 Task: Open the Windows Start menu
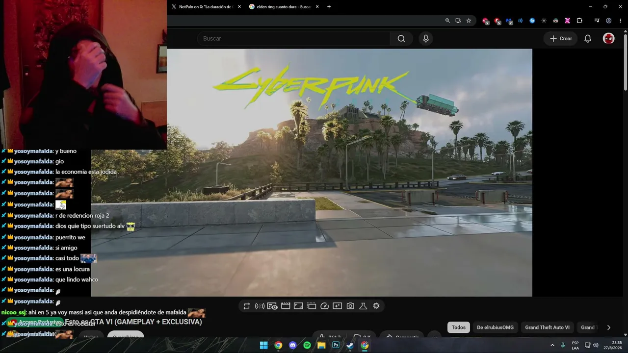[x=264, y=345]
